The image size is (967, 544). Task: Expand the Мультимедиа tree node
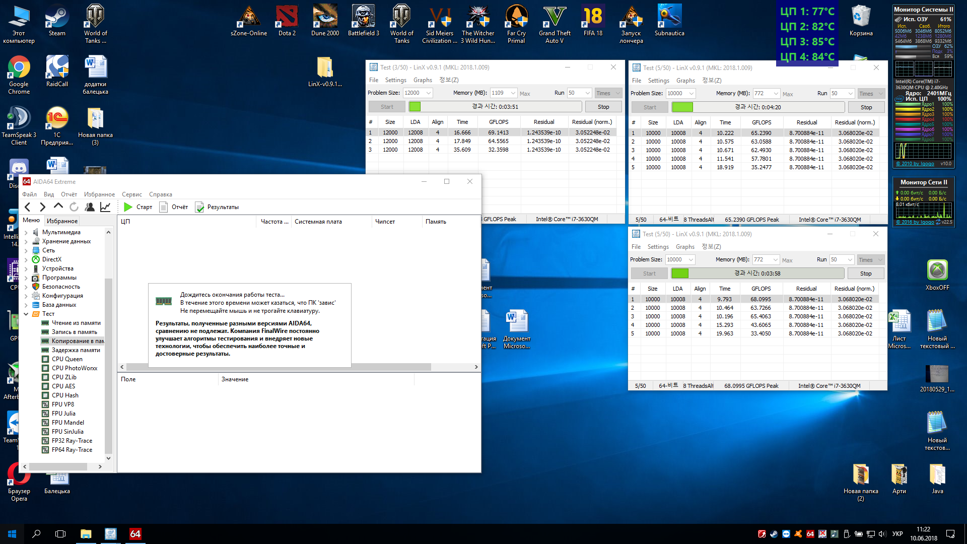coord(26,233)
